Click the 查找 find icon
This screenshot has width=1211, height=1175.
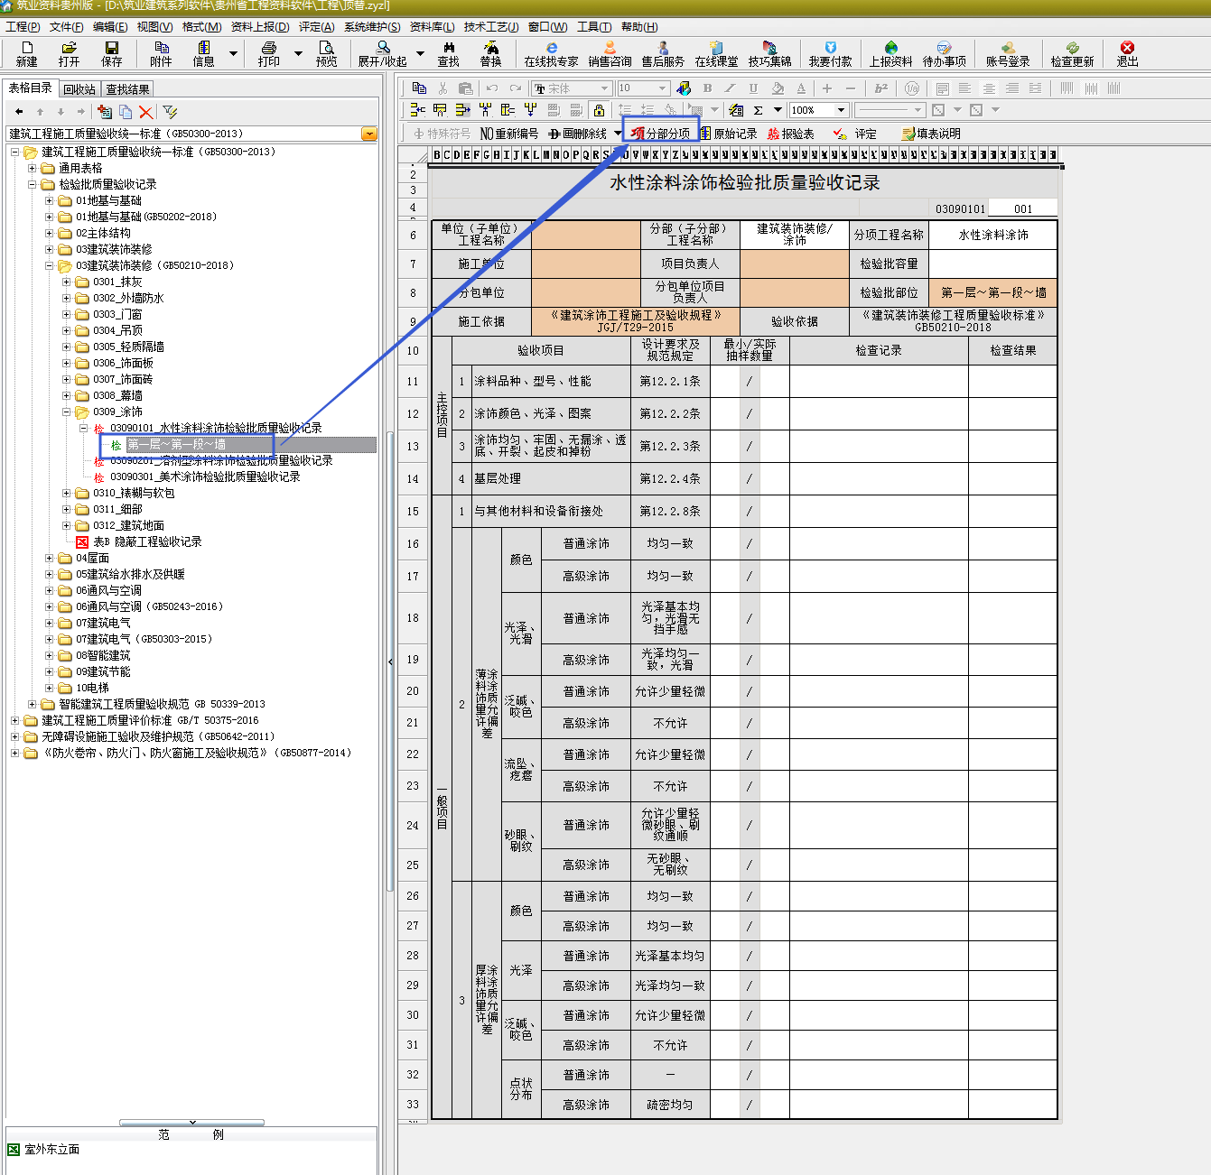tap(448, 53)
